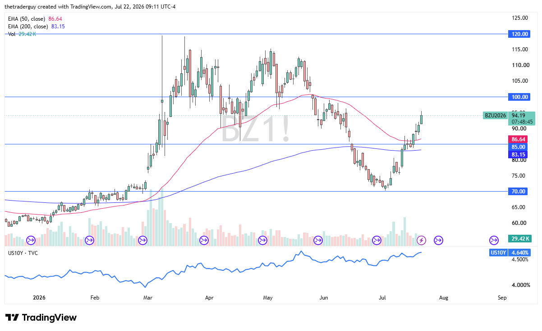Click the 4.640% yield value tag
The height and width of the screenshot is (331, 542).
click(519, 253)
